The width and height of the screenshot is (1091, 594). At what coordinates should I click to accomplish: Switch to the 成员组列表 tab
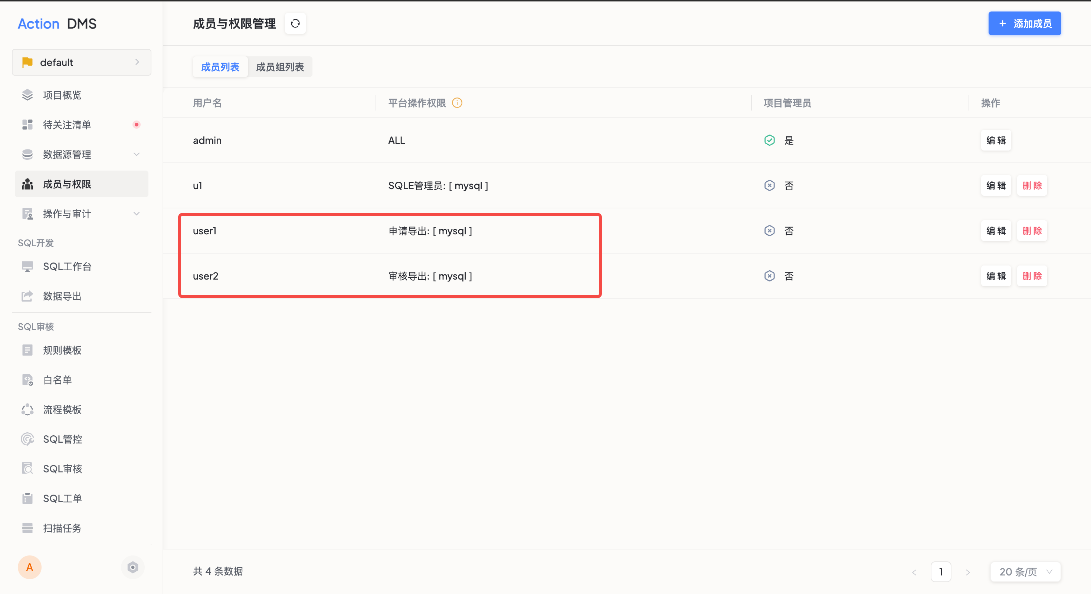pyautogui.click(x=280, y=67)
